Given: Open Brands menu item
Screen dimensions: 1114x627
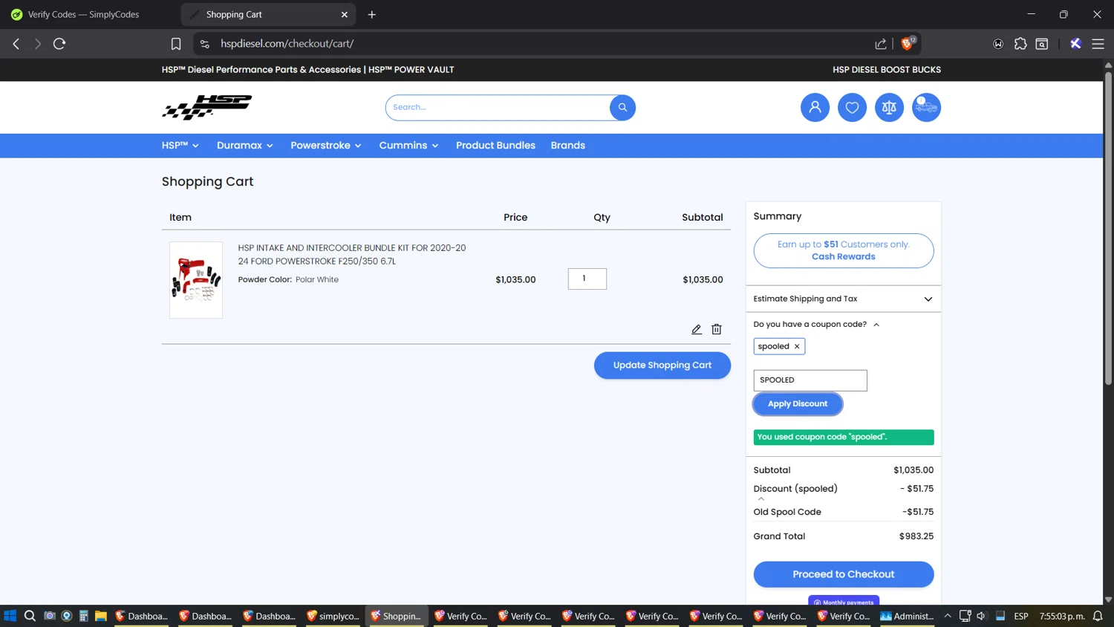Looking at the screenshot, I should [x=568, y=146].
